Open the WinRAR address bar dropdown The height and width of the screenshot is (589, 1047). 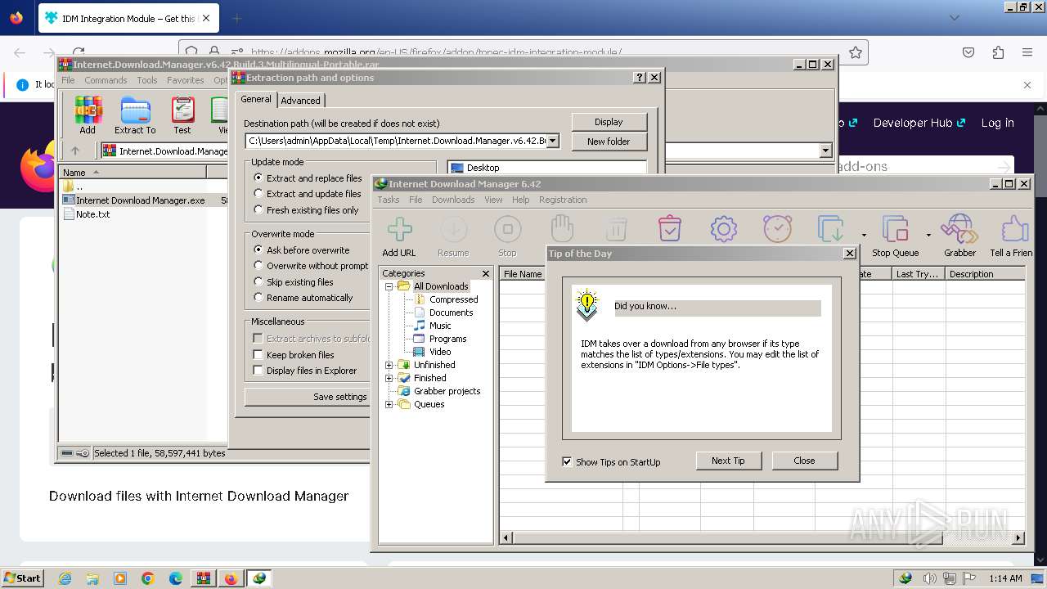pyautogui.click(x=825, y=151)
